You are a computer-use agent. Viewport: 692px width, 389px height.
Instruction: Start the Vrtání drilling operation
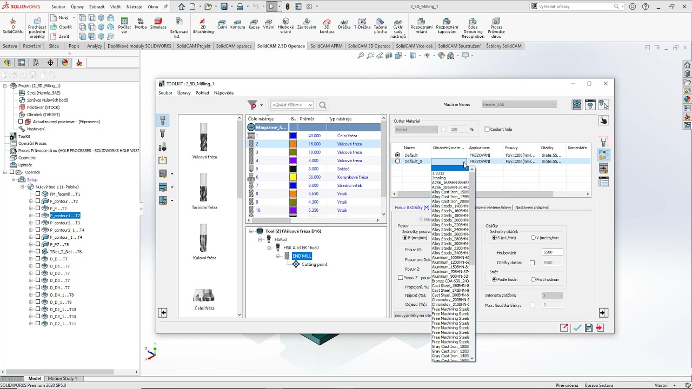click(x=269, y=23)
